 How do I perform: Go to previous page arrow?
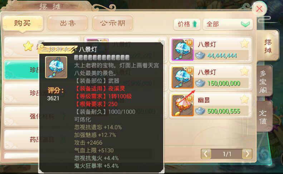pyautogui.click(x=206, y=154)
